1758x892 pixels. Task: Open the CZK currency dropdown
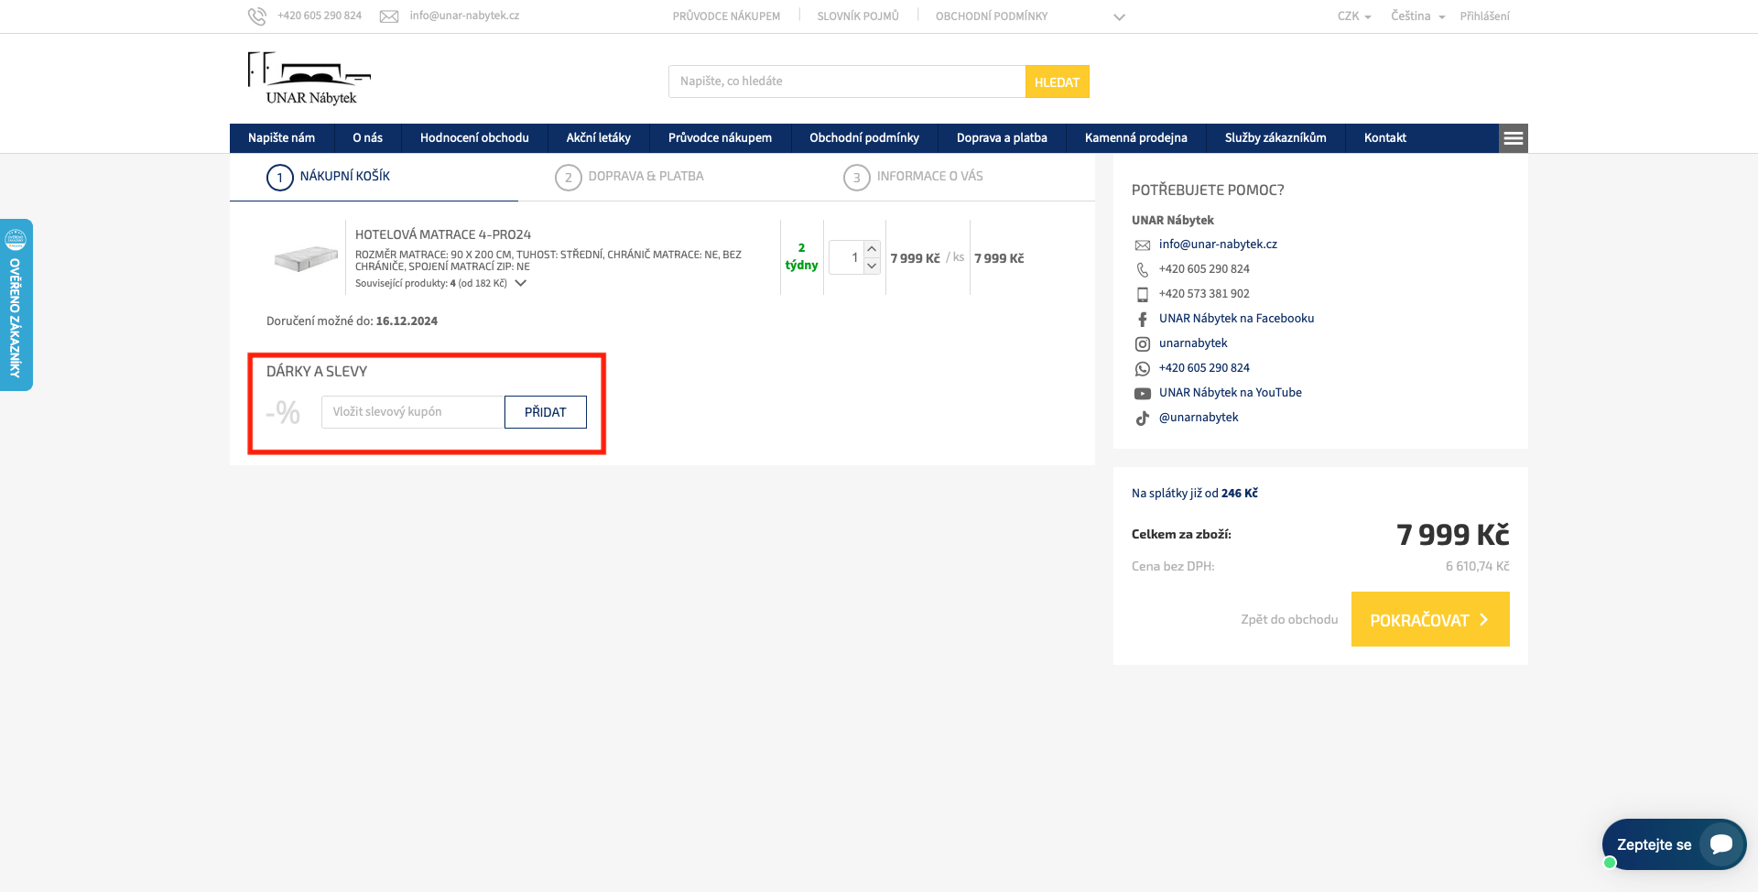pos(1354,16)
